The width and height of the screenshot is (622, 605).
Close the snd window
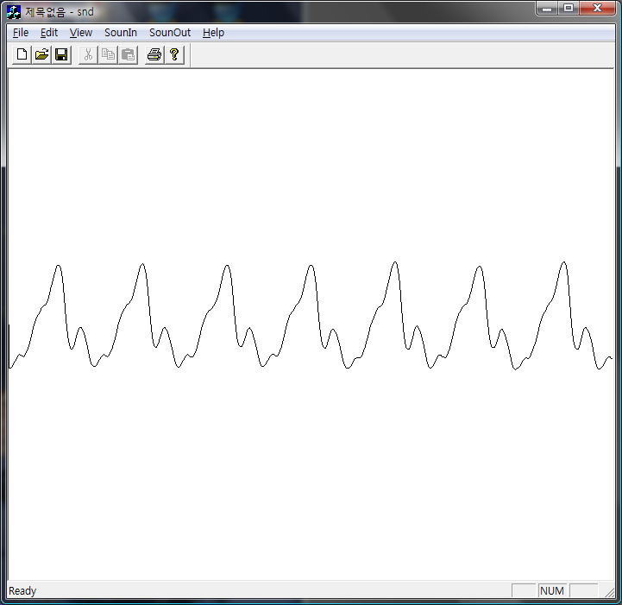coord(597,8)
